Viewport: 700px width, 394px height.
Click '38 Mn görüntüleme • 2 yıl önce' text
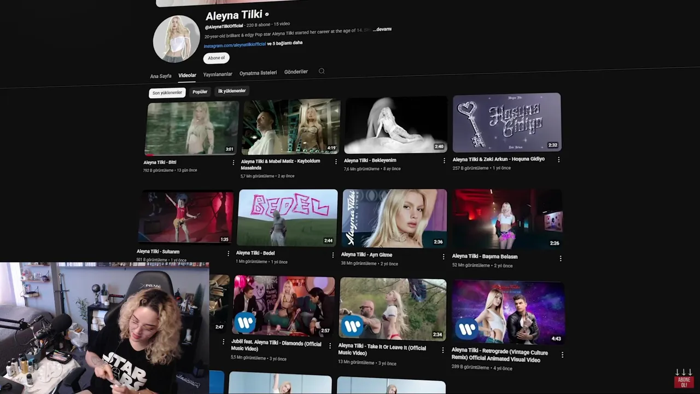pyautogui.click(x=369, y=264)
